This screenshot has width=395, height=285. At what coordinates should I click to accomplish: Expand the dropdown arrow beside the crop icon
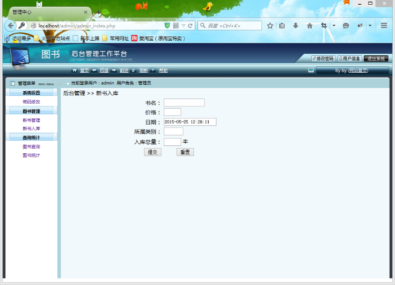coord(334,25)
